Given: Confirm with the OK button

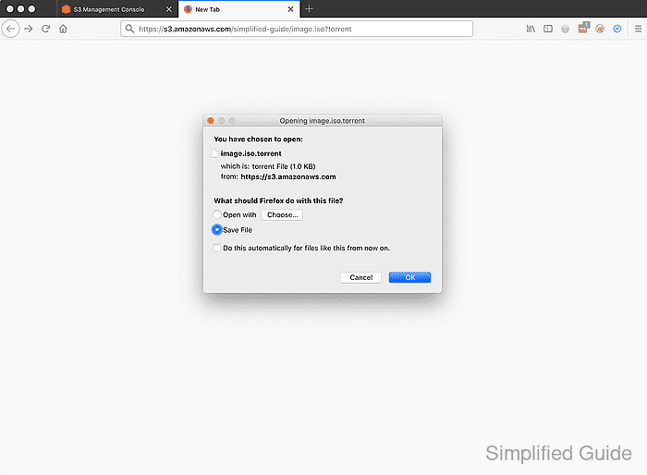Looking at the screenshot, I should coord(409,277).
